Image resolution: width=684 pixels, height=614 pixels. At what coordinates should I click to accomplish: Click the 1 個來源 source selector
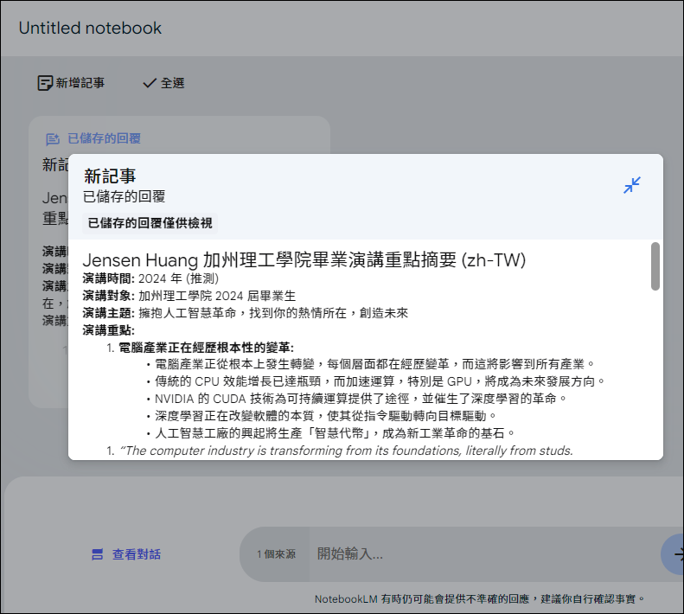pos(276,554)
